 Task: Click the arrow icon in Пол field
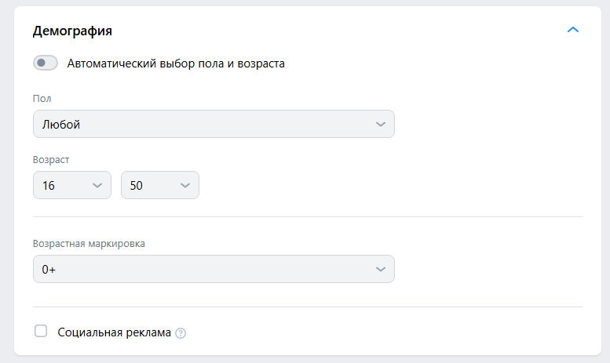pos(381,124)
